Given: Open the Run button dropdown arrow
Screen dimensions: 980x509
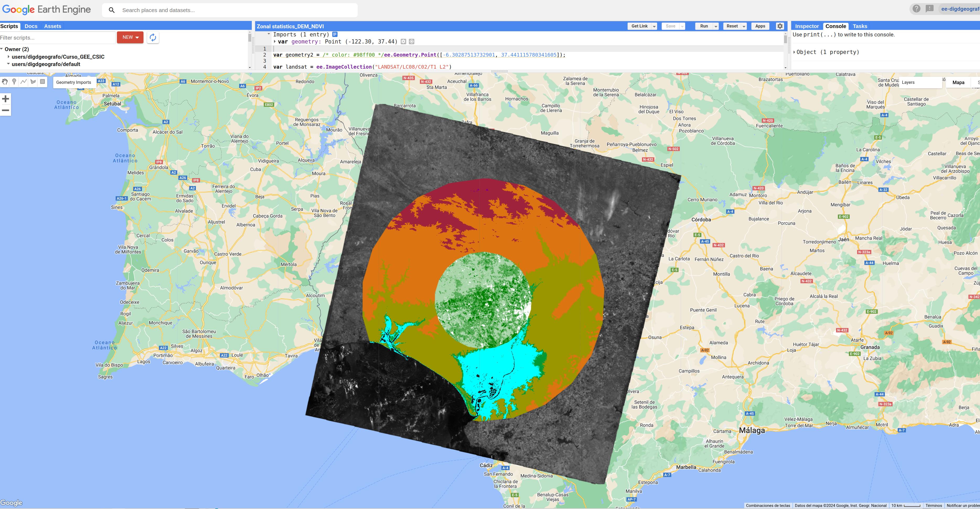Looking at the screenshot, I should pyautogui.click(x=716, y=26).
